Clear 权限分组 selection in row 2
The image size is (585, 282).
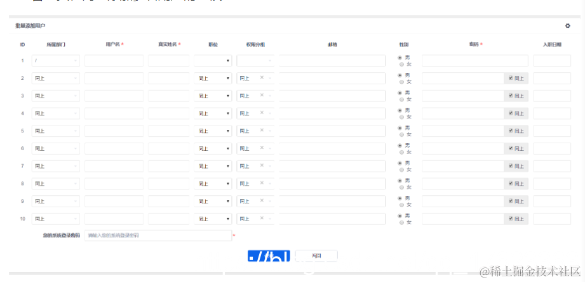coord(262,77)
